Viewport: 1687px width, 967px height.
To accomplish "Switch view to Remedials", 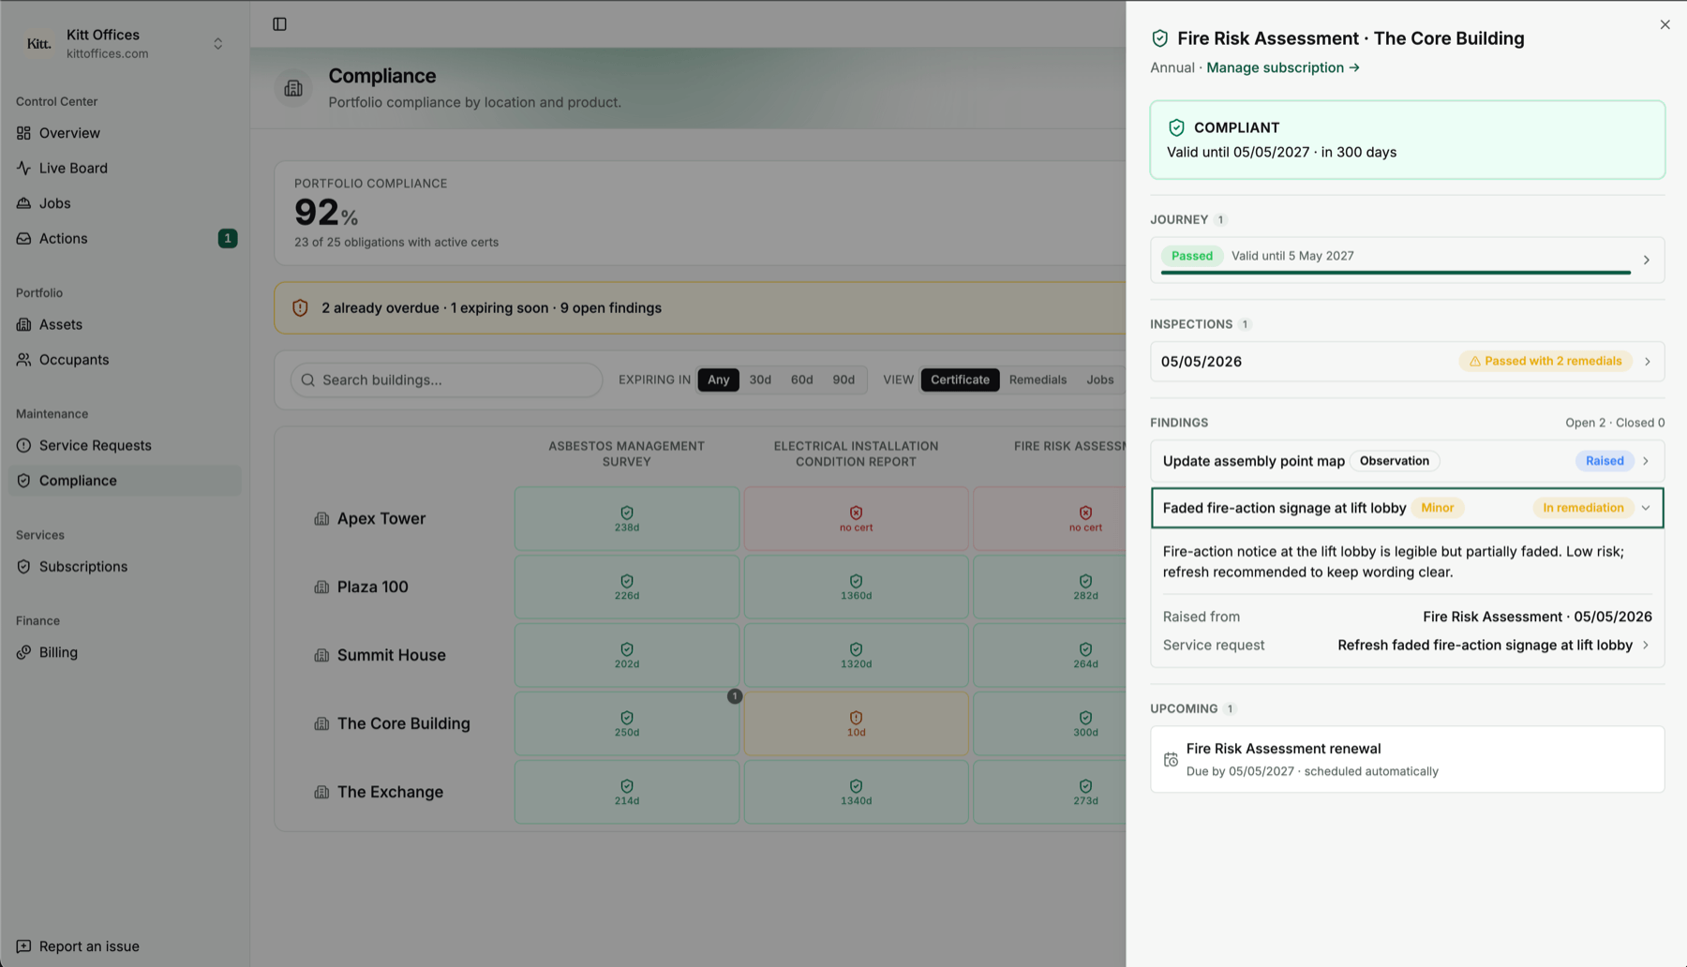I will pyautogui.click(x=1038, y=379).
